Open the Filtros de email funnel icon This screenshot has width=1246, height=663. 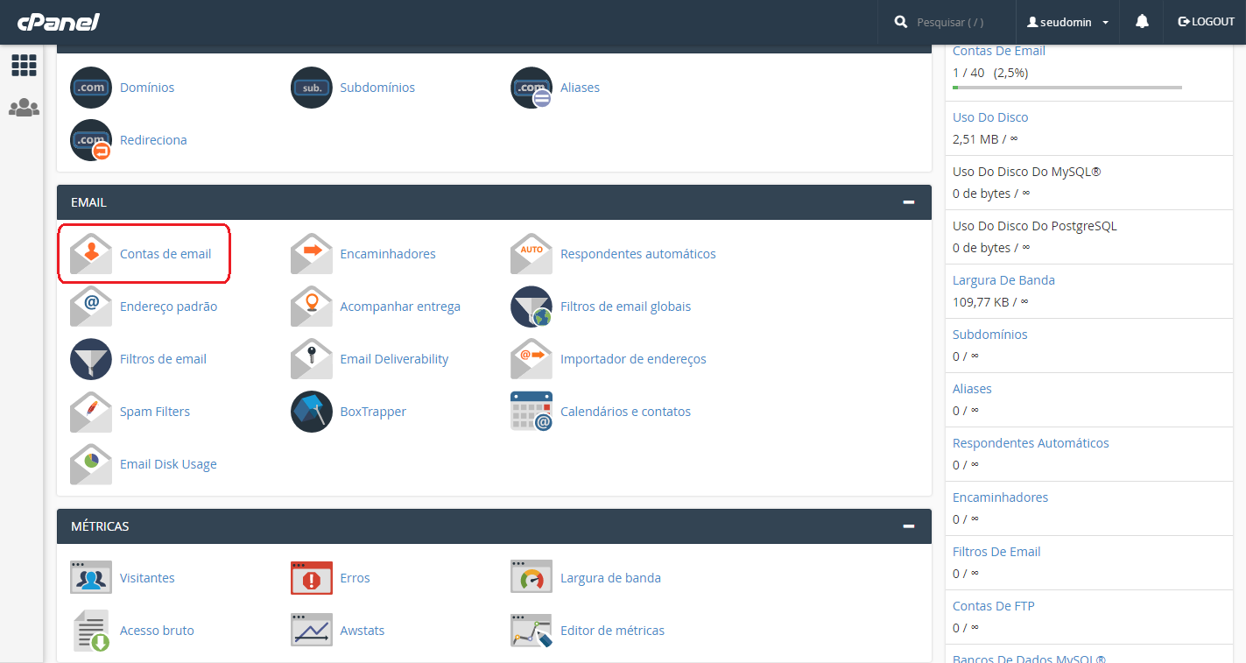[x=91, y=359]
